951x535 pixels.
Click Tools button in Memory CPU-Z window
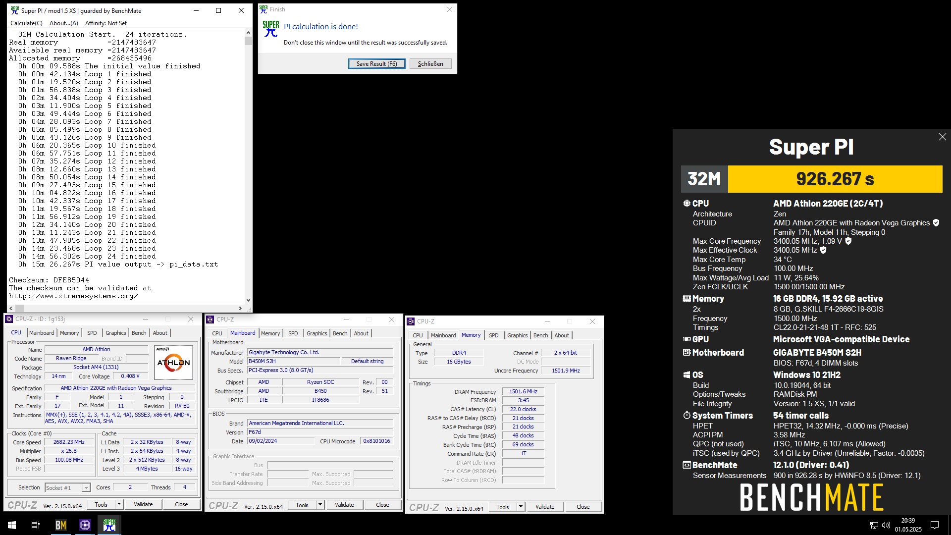pyautogui.click(x=503, y=507)
